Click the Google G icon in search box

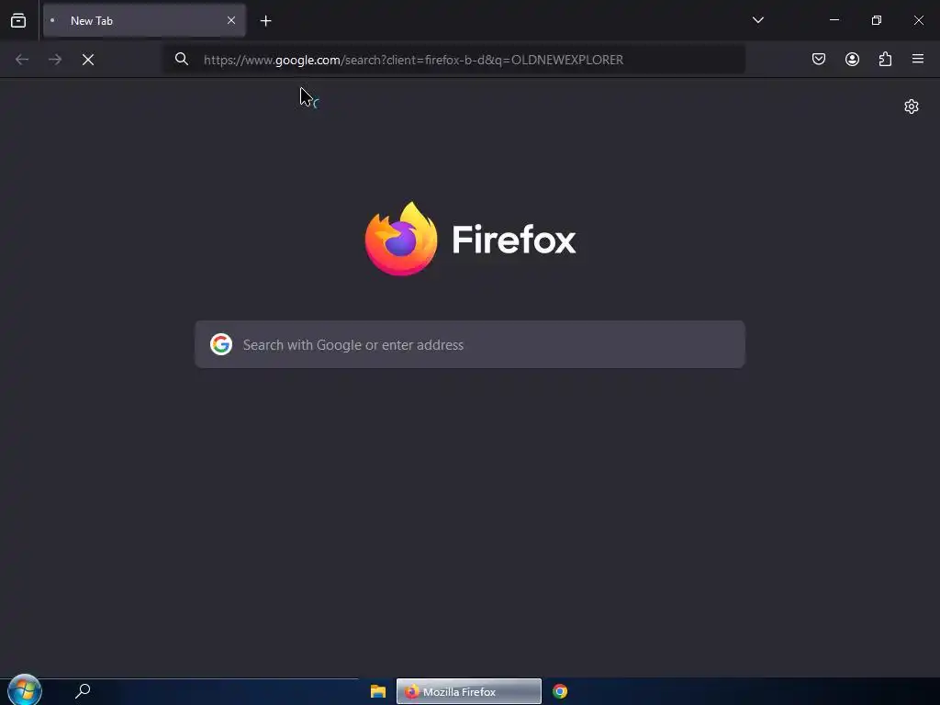(x=221, y=344)
